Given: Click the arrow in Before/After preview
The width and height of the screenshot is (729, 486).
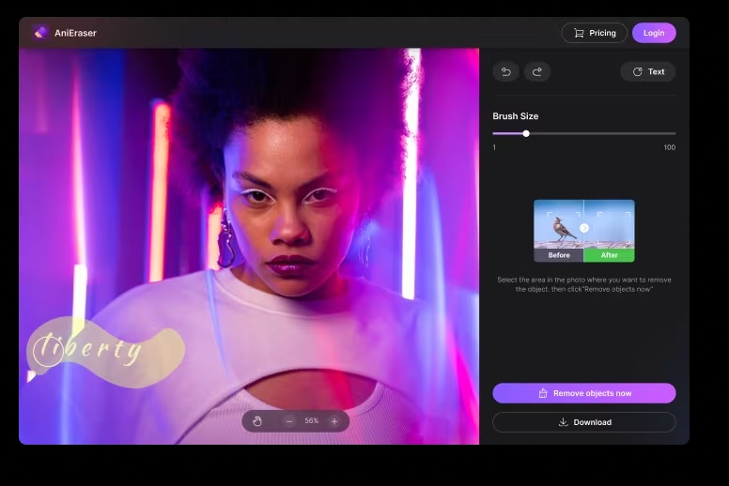Looking at the screenshot, I should (x=584, y=228).
